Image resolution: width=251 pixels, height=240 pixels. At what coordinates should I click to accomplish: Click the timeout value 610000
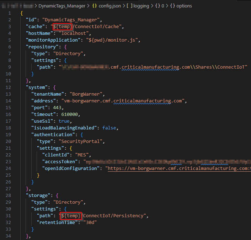click(69, 114)
